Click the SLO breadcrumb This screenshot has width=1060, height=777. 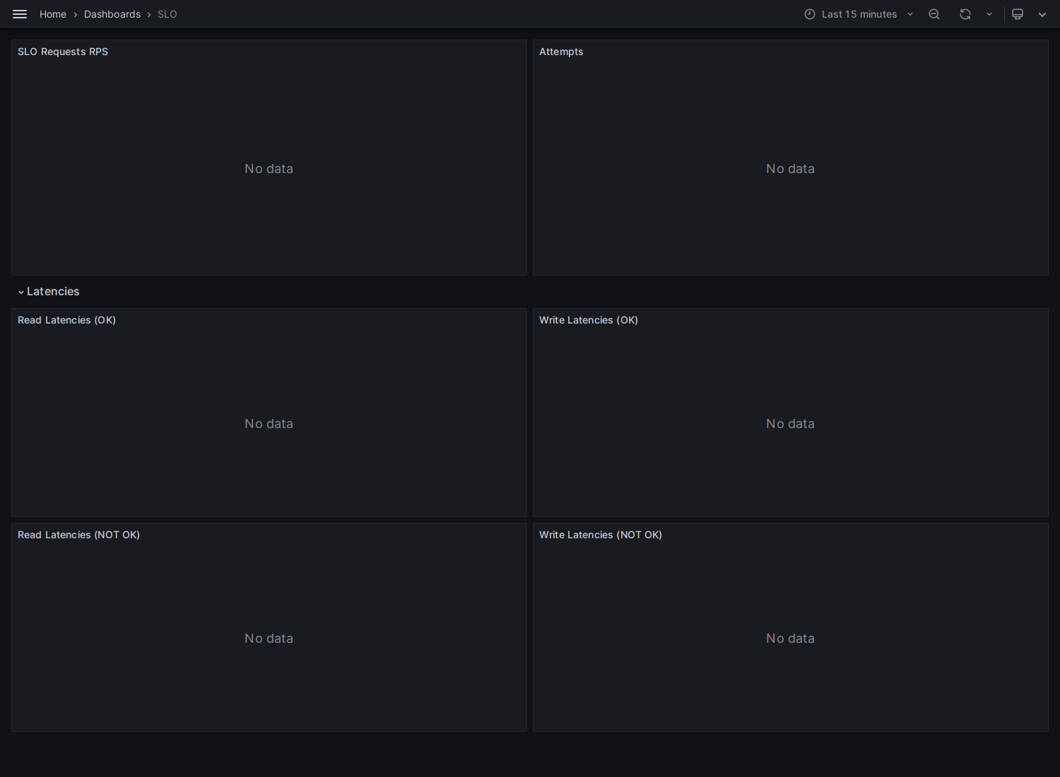tap(167, 14)
